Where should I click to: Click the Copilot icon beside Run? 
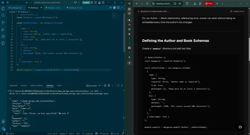point(114,7)
